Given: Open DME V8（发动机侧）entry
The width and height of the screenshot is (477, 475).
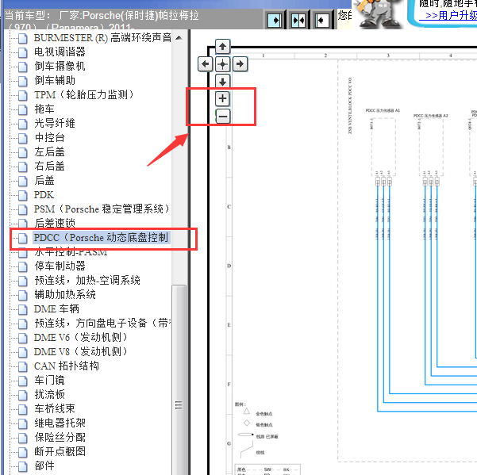Looking at the screenshot, I should point(80,351).
